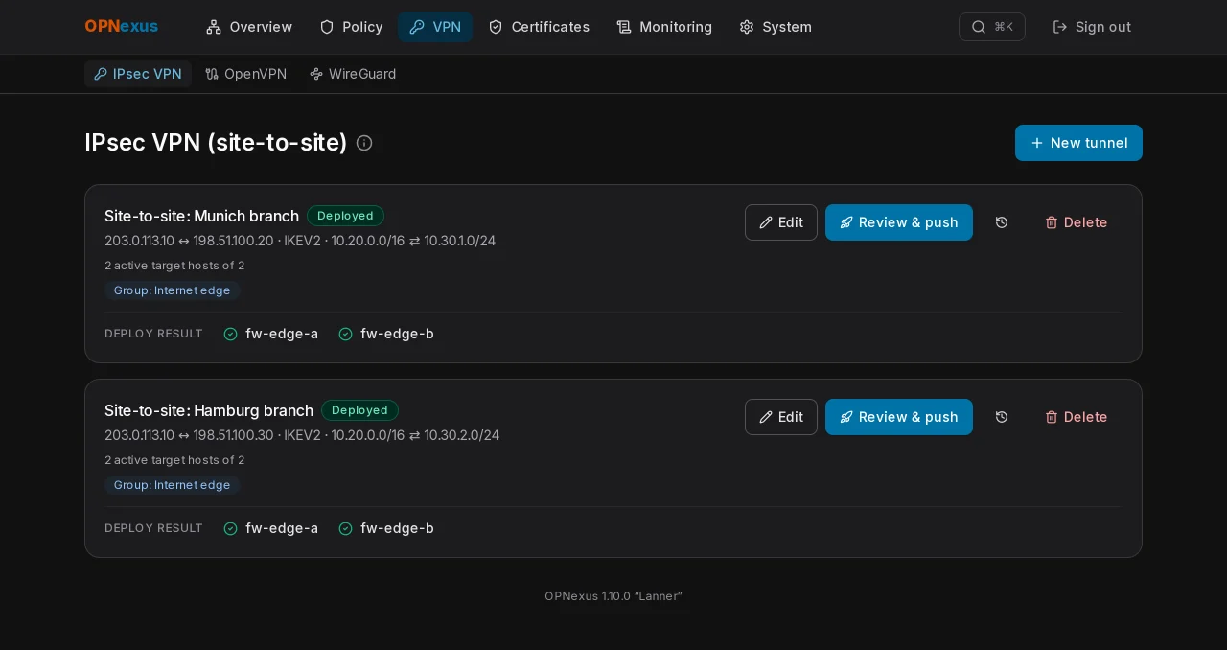Open info icon beside IPsec VPN heading
The height and width of the screenshot is (650, 1227).
pyautogui.click(x=364, y=143)
